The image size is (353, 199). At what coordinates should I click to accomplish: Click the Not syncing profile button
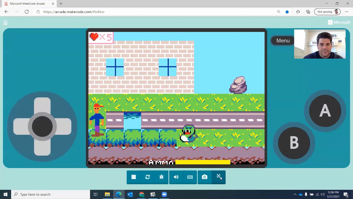[327, 12]
